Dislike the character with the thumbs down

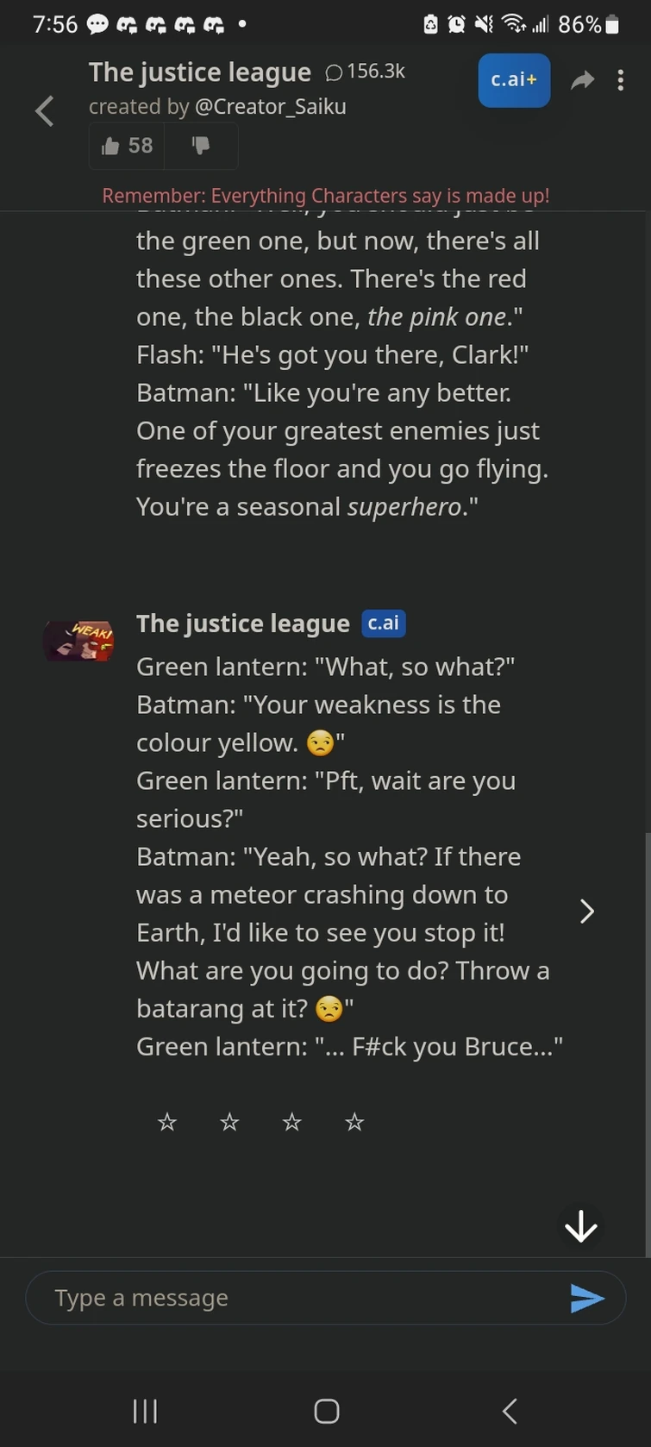[x=201, y=146]
